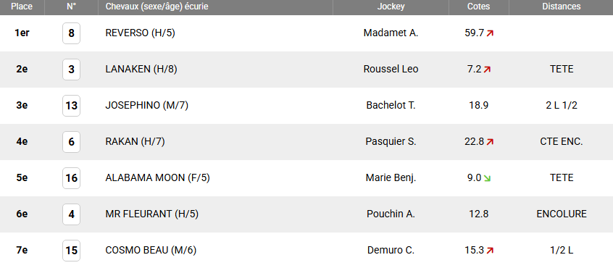Click the Cotes column header
The width and height of the screenshot is (613, 268).
point(478,7)
